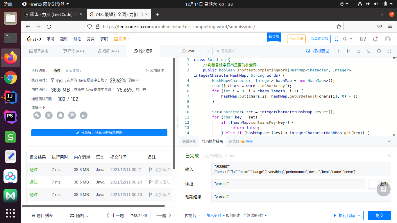
Task: Open the notifications bell icon
Action: [375, 39]
